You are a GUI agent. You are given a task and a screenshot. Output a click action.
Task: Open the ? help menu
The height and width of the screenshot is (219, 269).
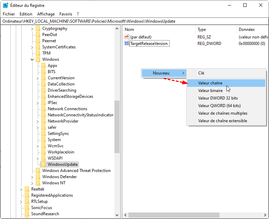pos(78,14)
